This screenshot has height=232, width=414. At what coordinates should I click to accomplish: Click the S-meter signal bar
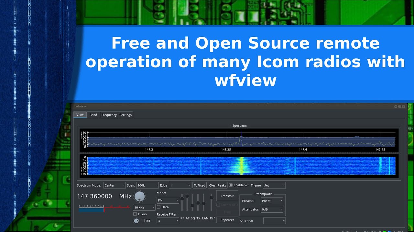pos(104,209)
